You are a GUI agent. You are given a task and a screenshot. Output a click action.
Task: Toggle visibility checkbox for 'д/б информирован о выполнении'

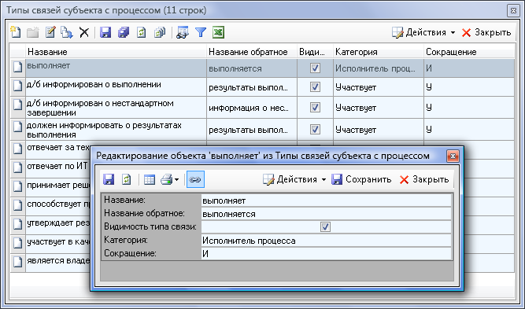[315, 87]
